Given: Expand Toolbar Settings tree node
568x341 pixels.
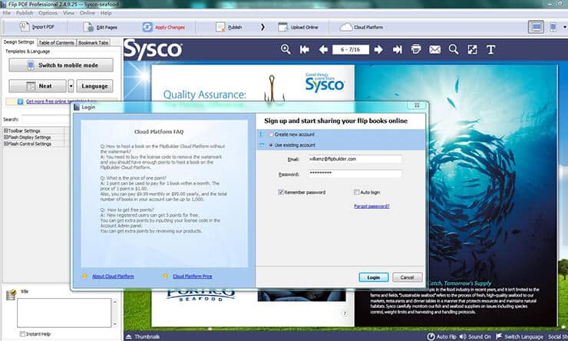Looking at the screenshot, I should (x=6, y=131).
